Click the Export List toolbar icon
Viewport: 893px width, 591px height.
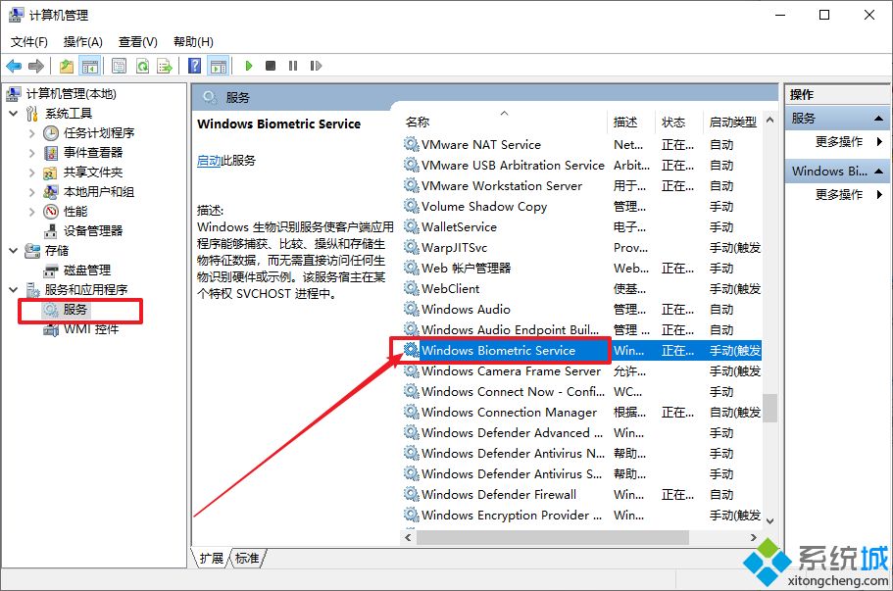(x=165, y=66)
